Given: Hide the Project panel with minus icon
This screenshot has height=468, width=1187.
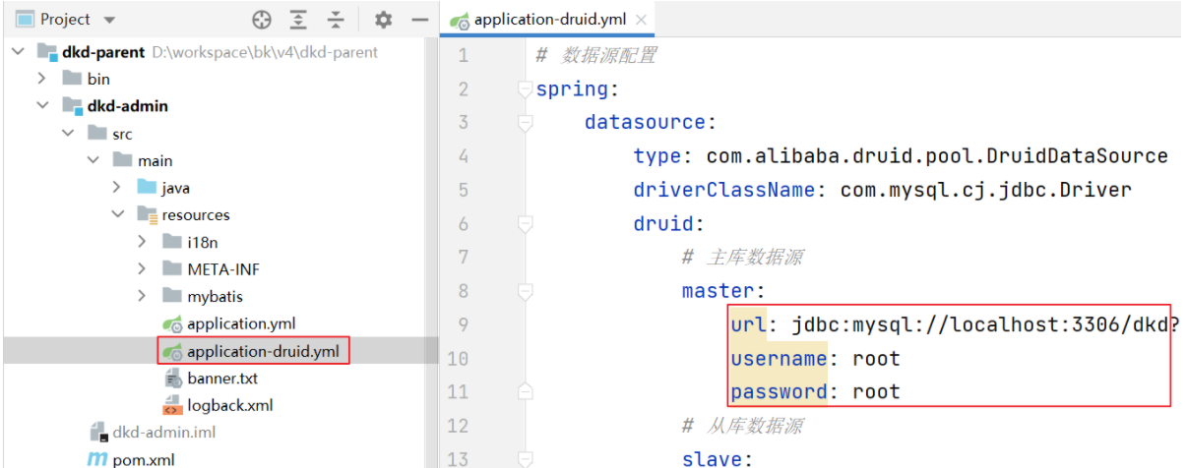Looking at the screenshot, I should pyautogui.click(x=419, y=20).
